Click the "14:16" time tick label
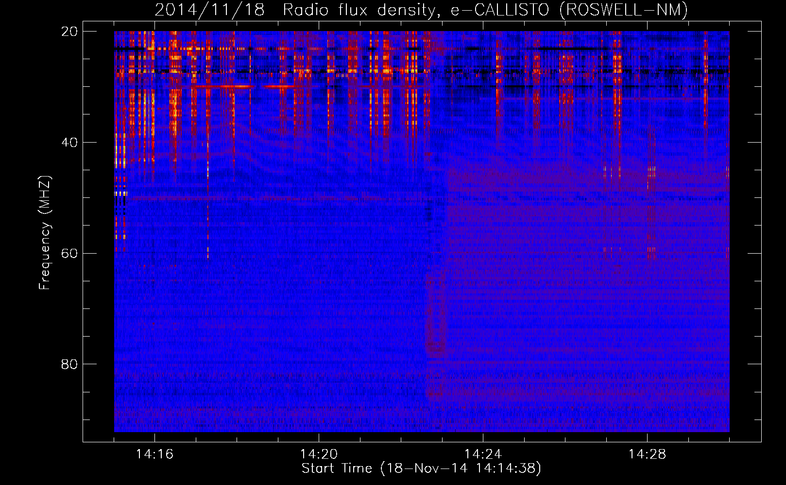 pyautogui.click(x=154, y=454)
